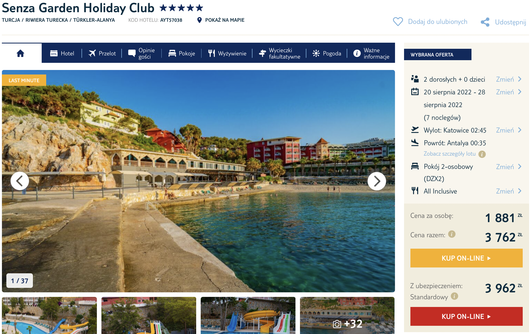Image resolution: width=532 pixels, height=334 pixels.
Task: Click the map pin icon
Action: pyautogui.click(x=199, y=20)
